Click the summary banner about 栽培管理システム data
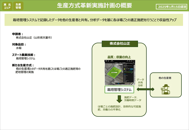 94,20
